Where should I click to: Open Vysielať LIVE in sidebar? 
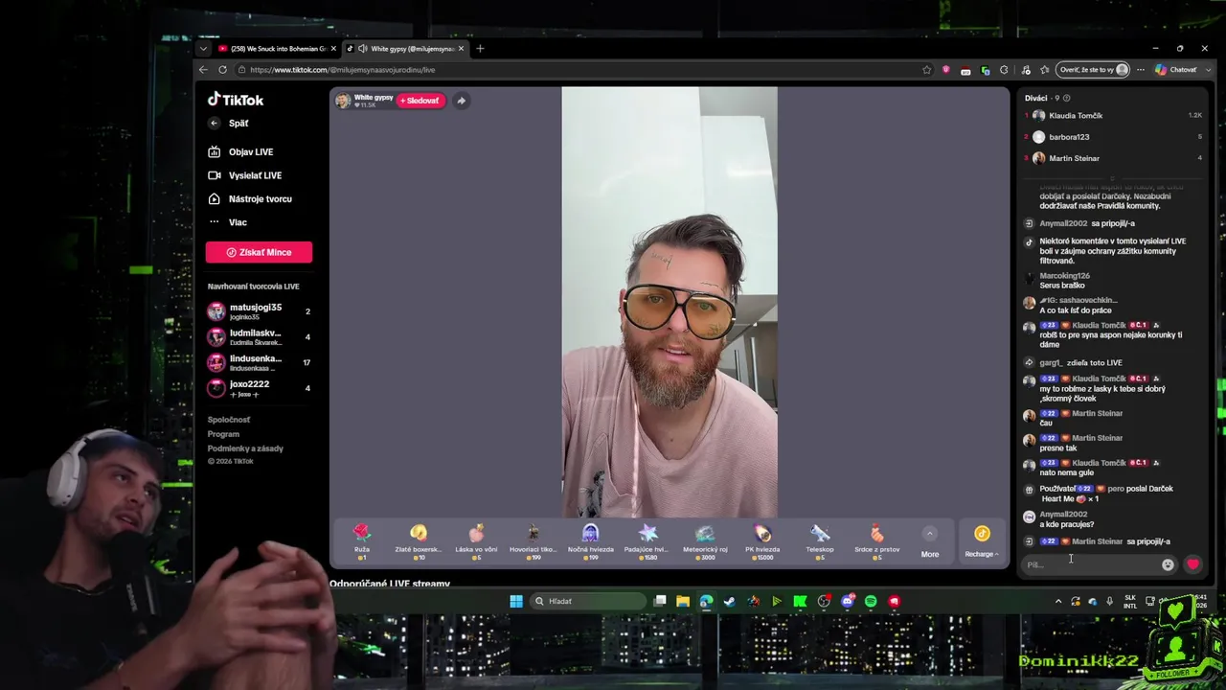coord(245,175)
